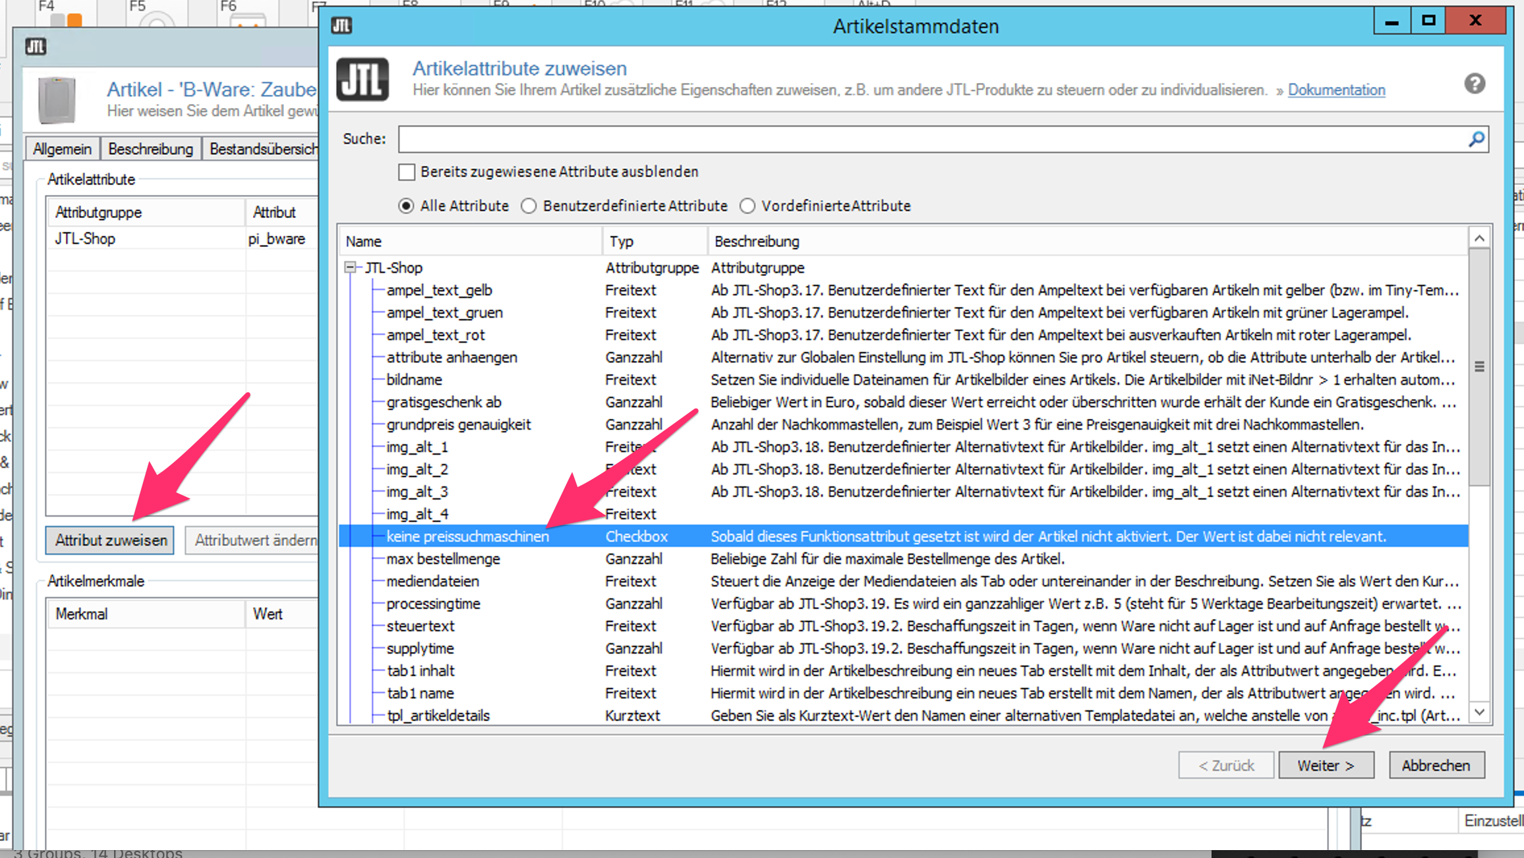Viewport: 1524px width, 858px height.
Task: Click the JTL icon of background window
Action: (x=36, y=47)
